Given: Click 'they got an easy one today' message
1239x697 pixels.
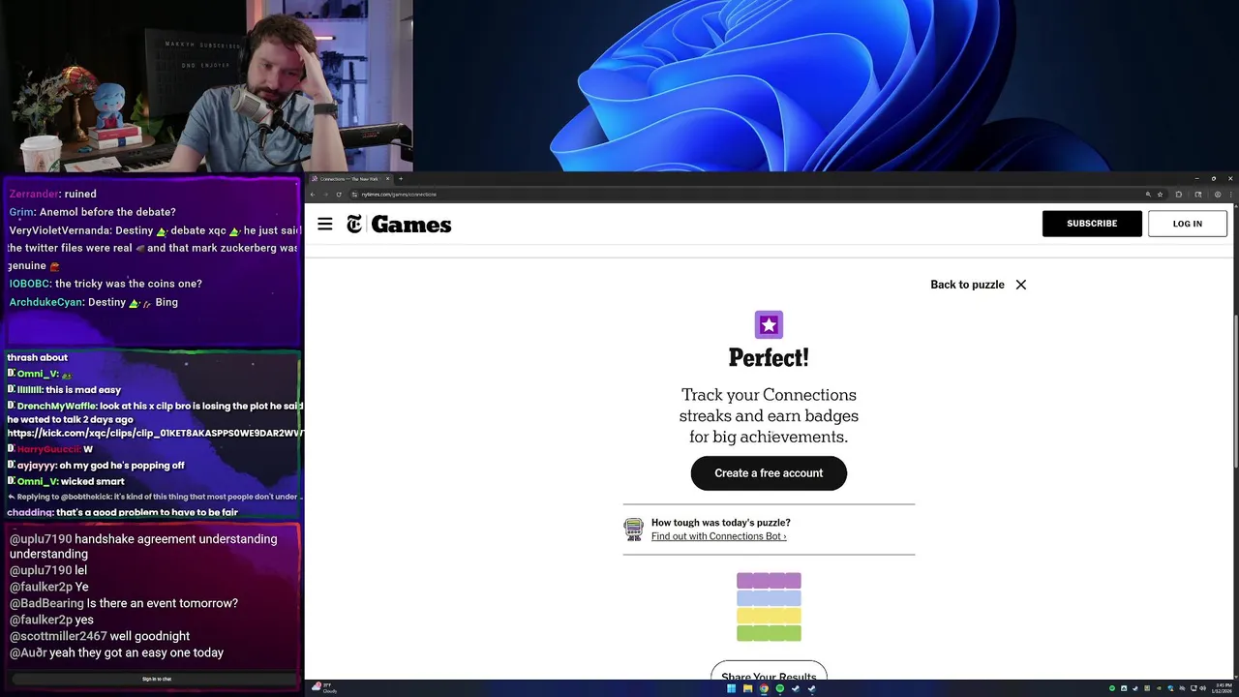Looking at the screenshot, I should (116, 652).
